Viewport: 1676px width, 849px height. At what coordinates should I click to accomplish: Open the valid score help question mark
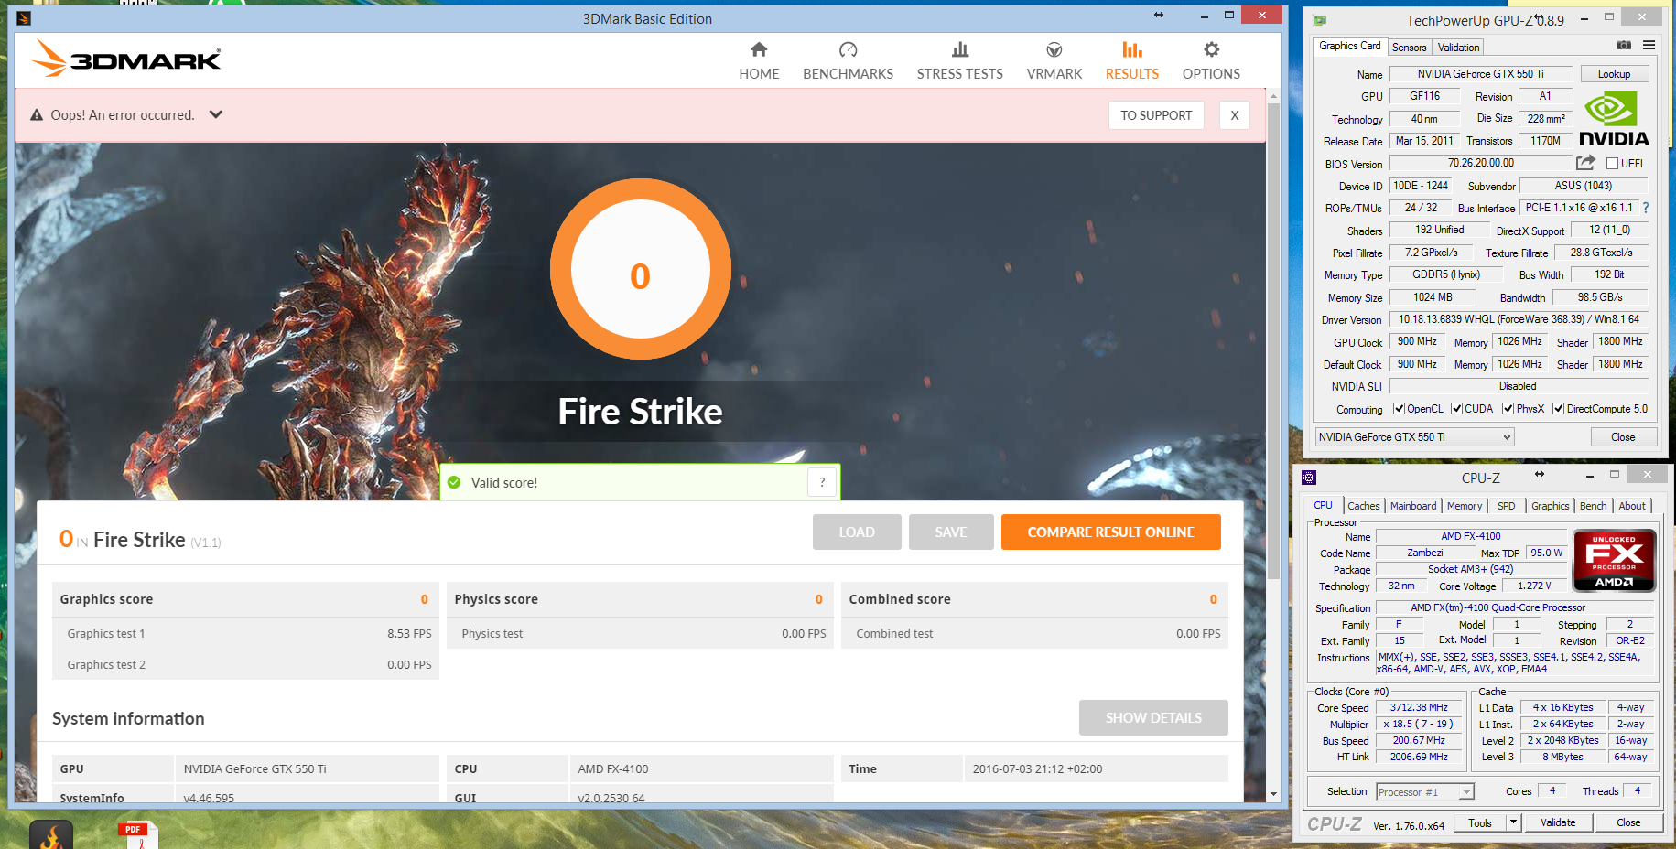point(822,482)
